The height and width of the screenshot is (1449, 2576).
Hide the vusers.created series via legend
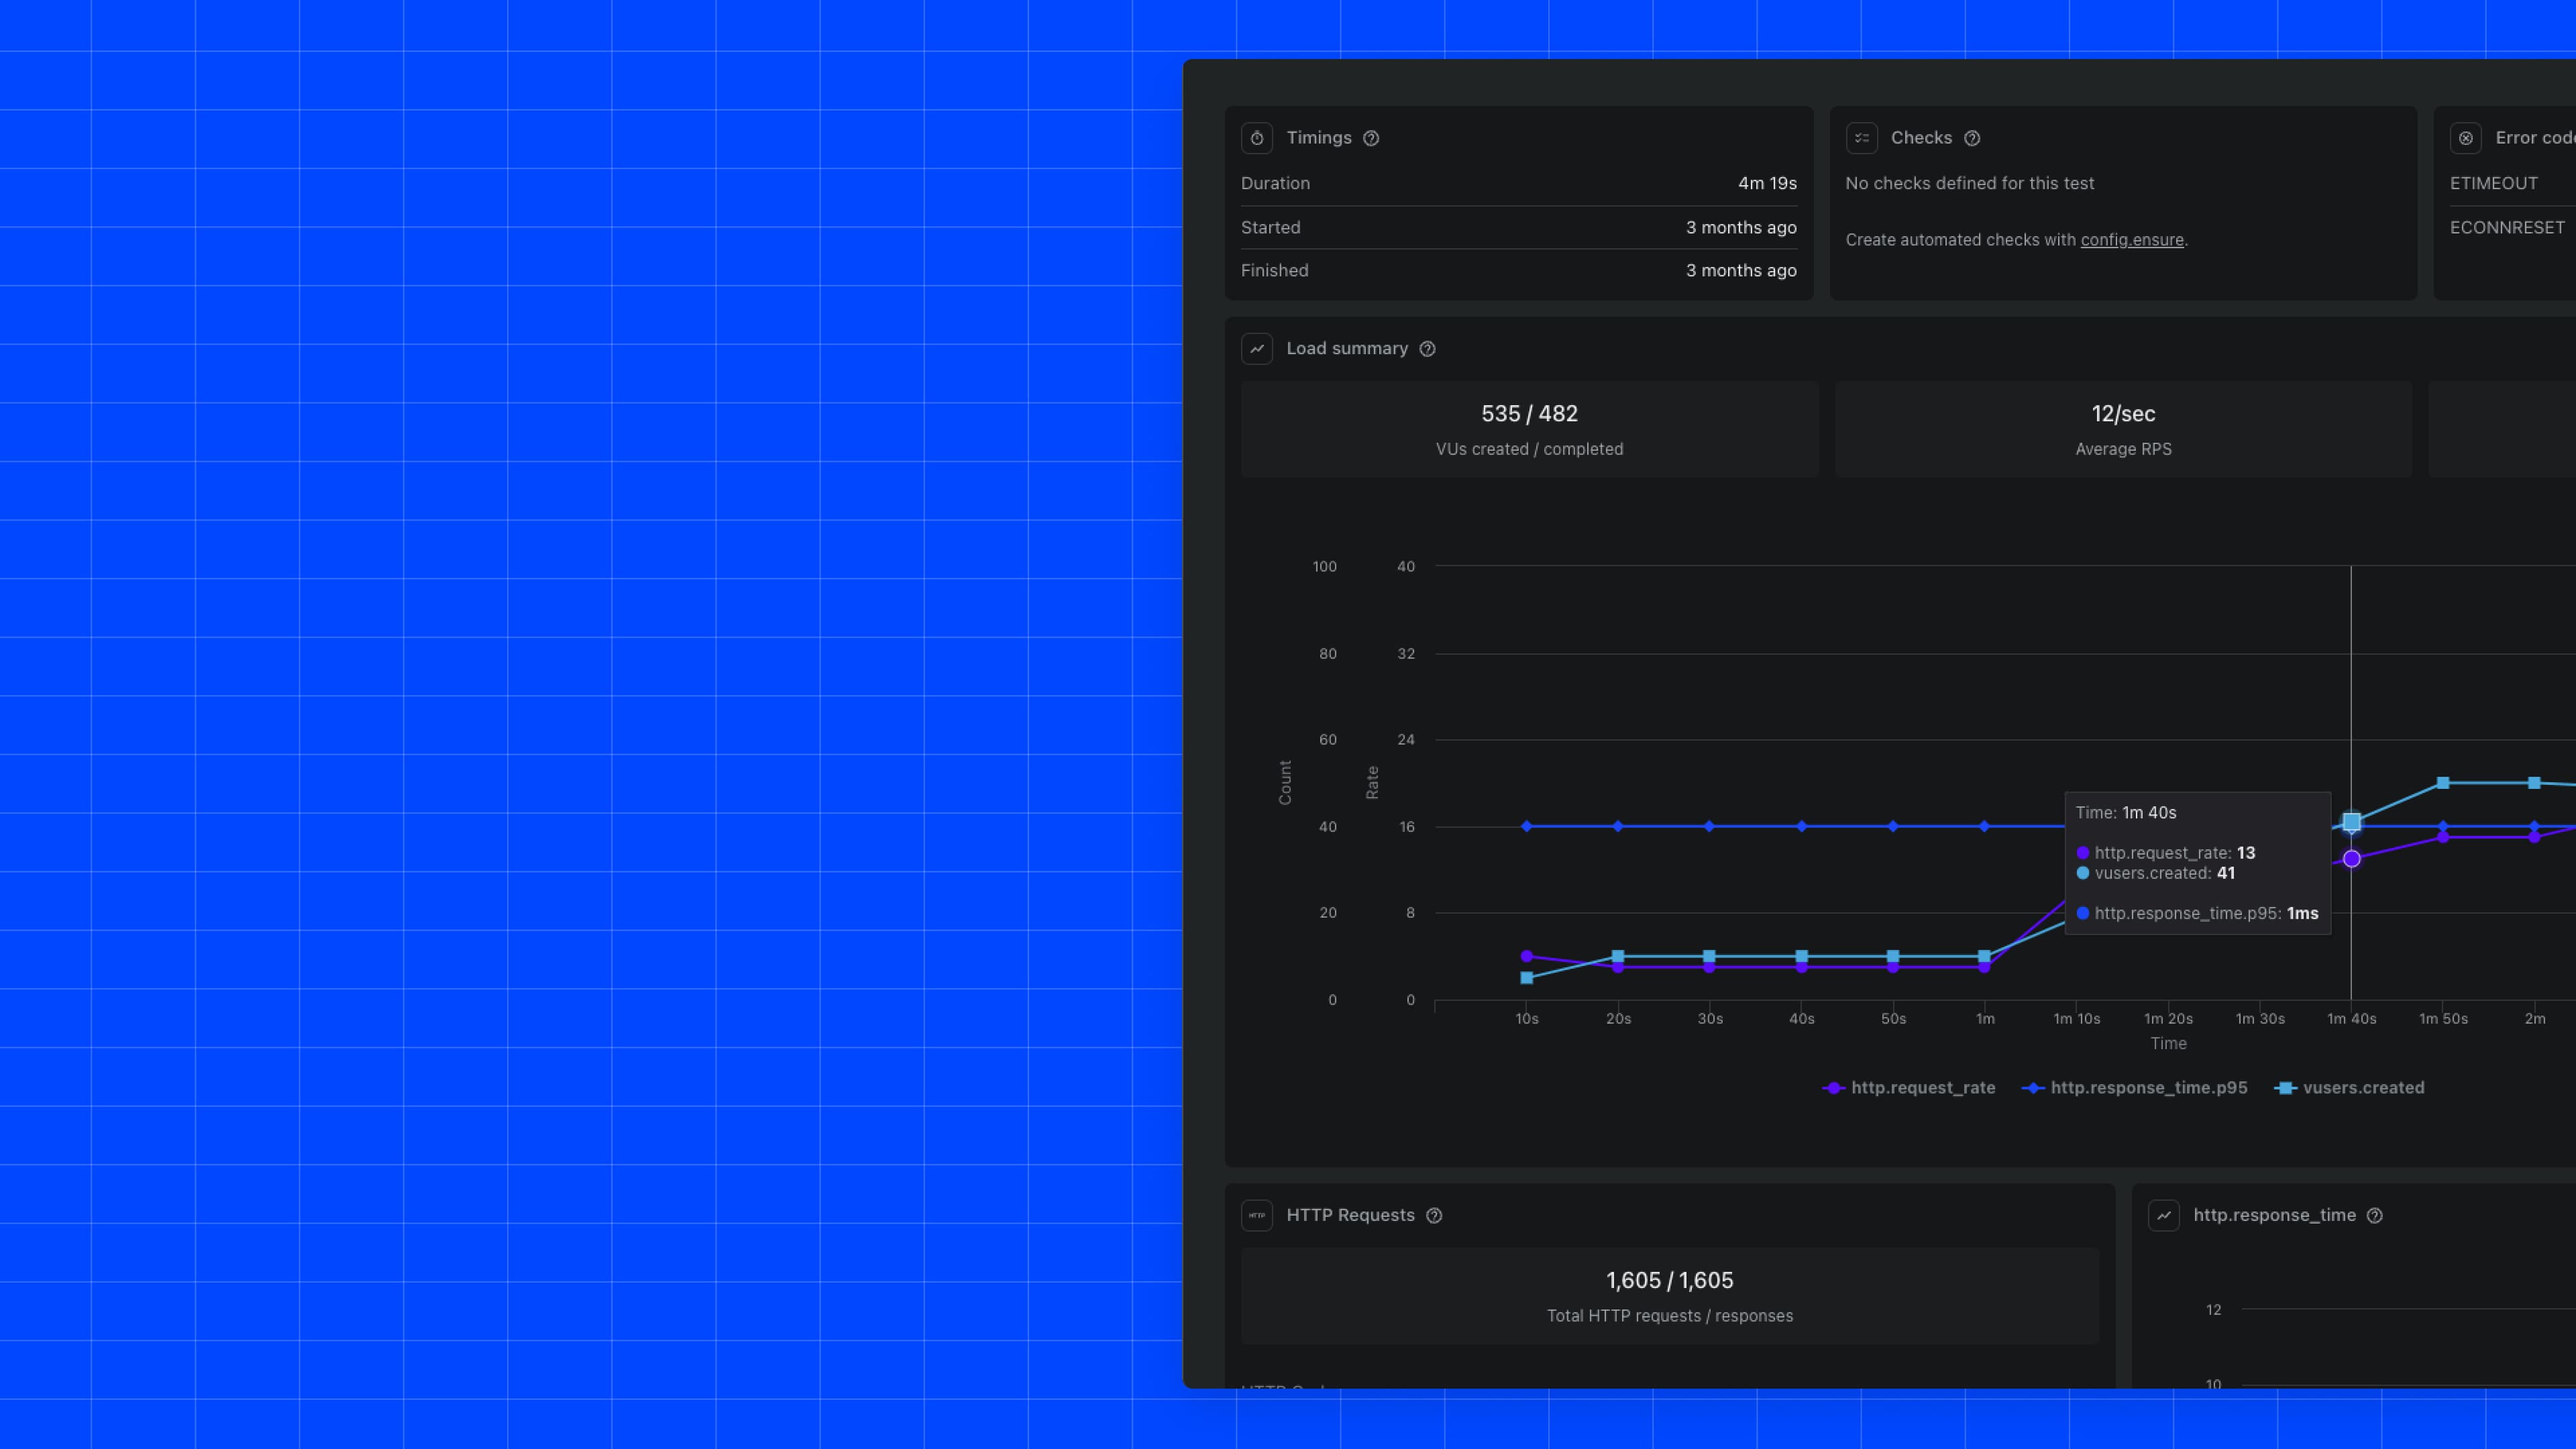(x=2350, y=1087)
